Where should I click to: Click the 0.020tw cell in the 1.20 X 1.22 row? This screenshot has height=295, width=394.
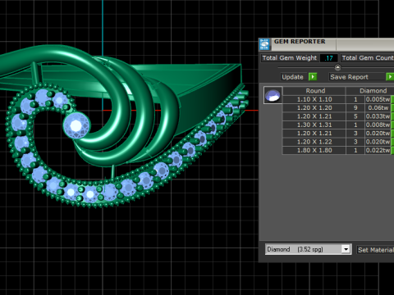click(378, 142)
